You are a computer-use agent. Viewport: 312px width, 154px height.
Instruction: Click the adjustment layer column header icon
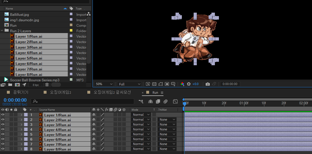pyautogui.click(x=120, y=109)
